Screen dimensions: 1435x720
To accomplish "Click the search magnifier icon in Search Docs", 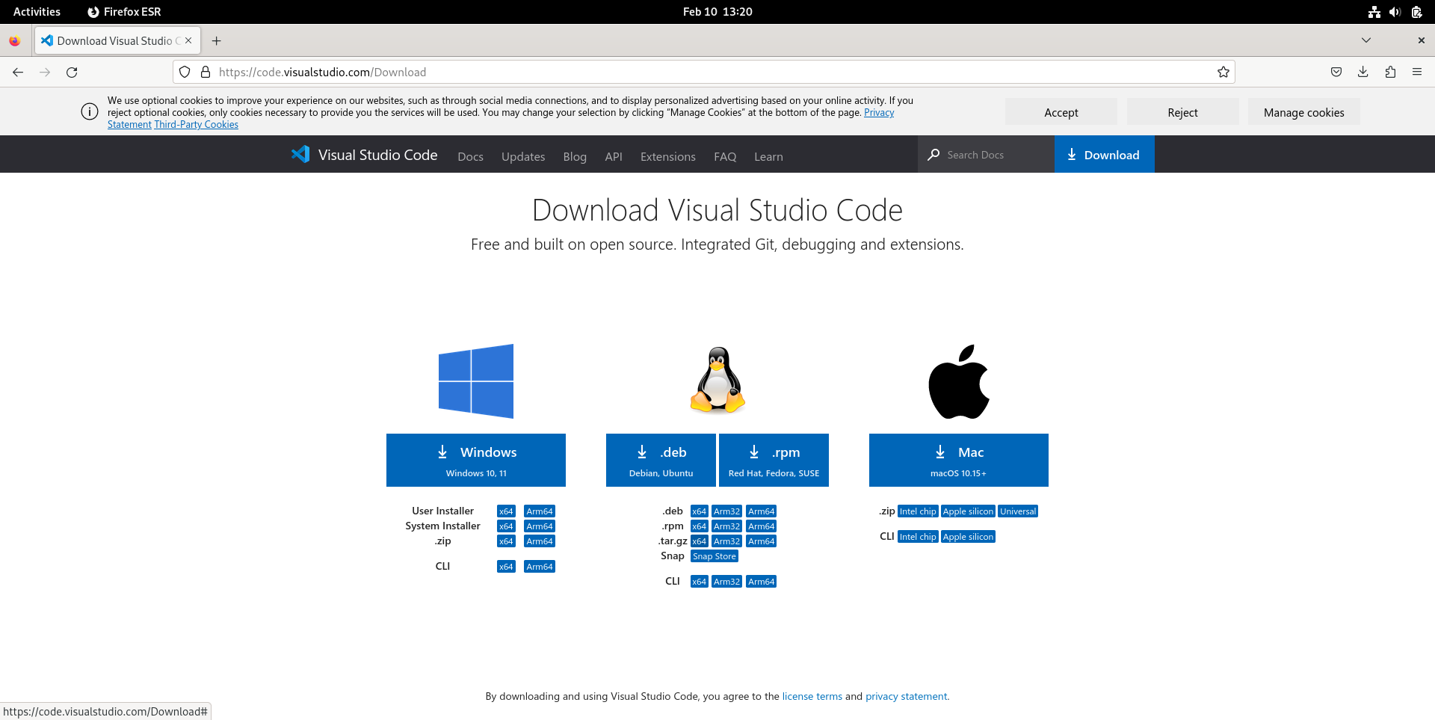I will [933, 154].
